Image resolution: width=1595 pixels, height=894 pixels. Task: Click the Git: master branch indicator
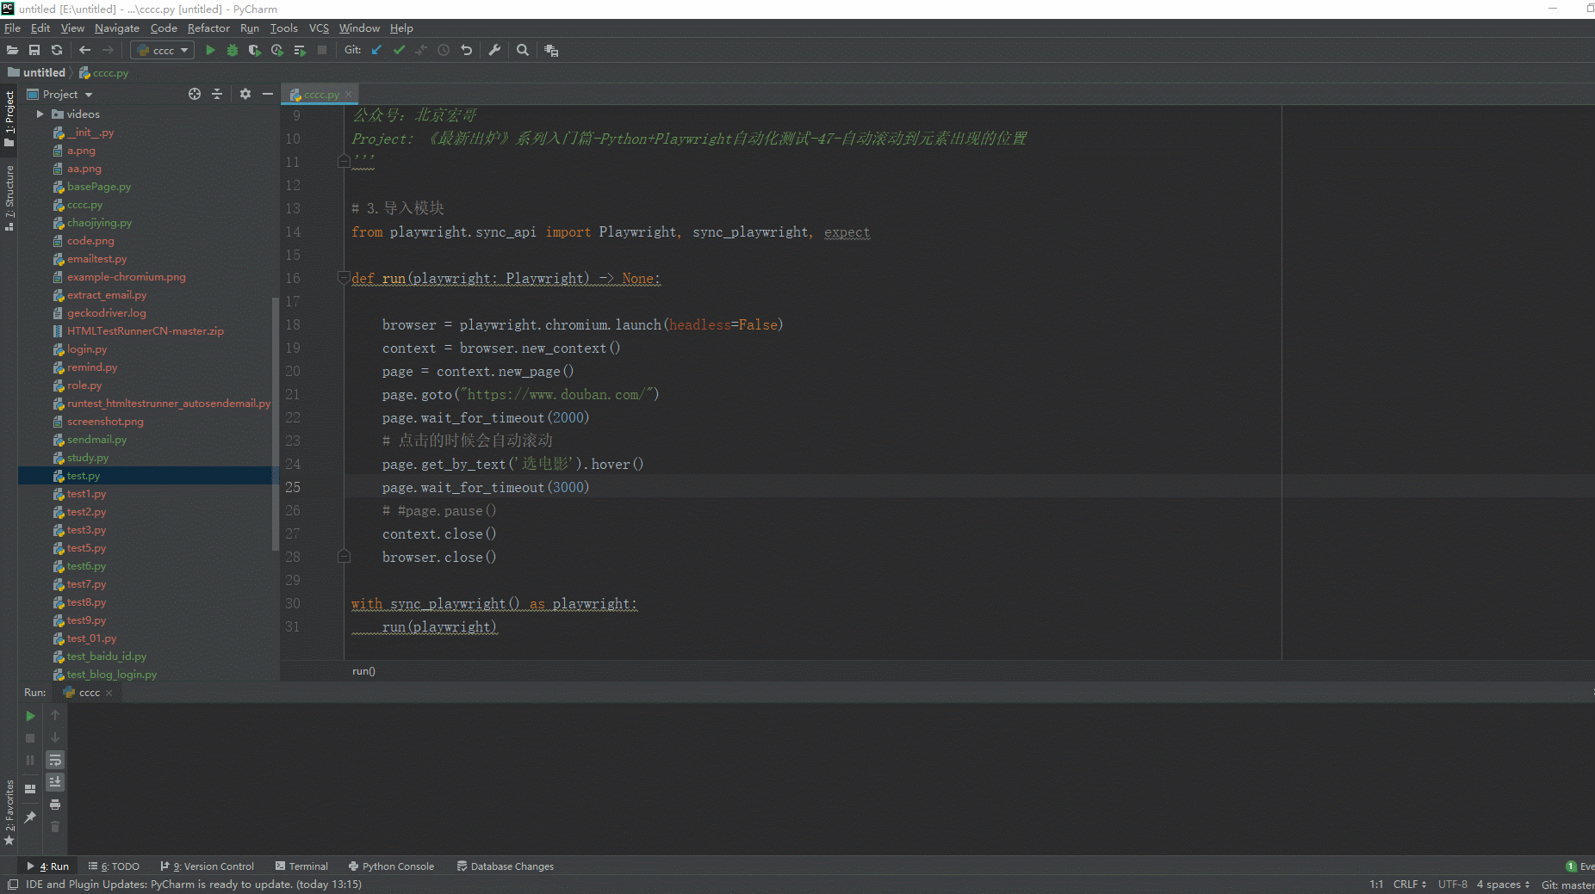(x=1567, y=885)
